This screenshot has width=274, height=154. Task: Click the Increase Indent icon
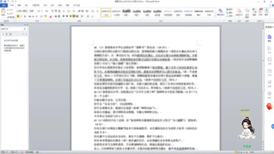click(82, 11)
